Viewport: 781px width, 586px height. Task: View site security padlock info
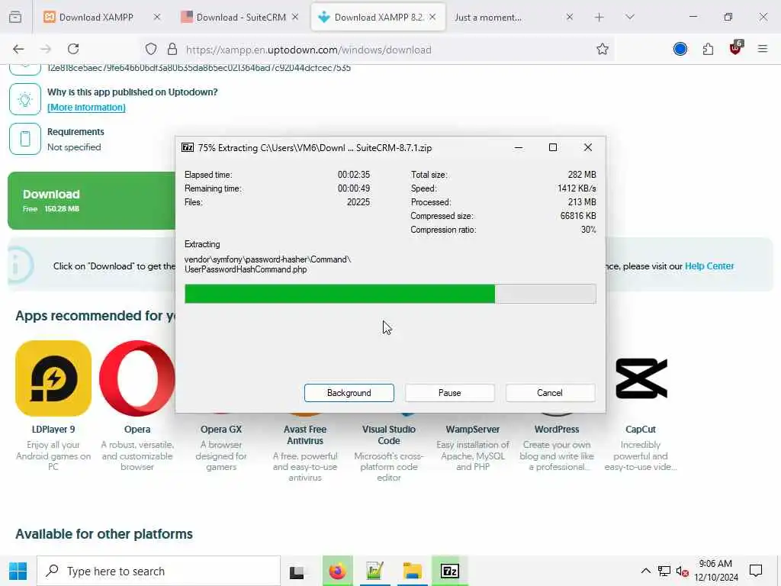point(172,49)
